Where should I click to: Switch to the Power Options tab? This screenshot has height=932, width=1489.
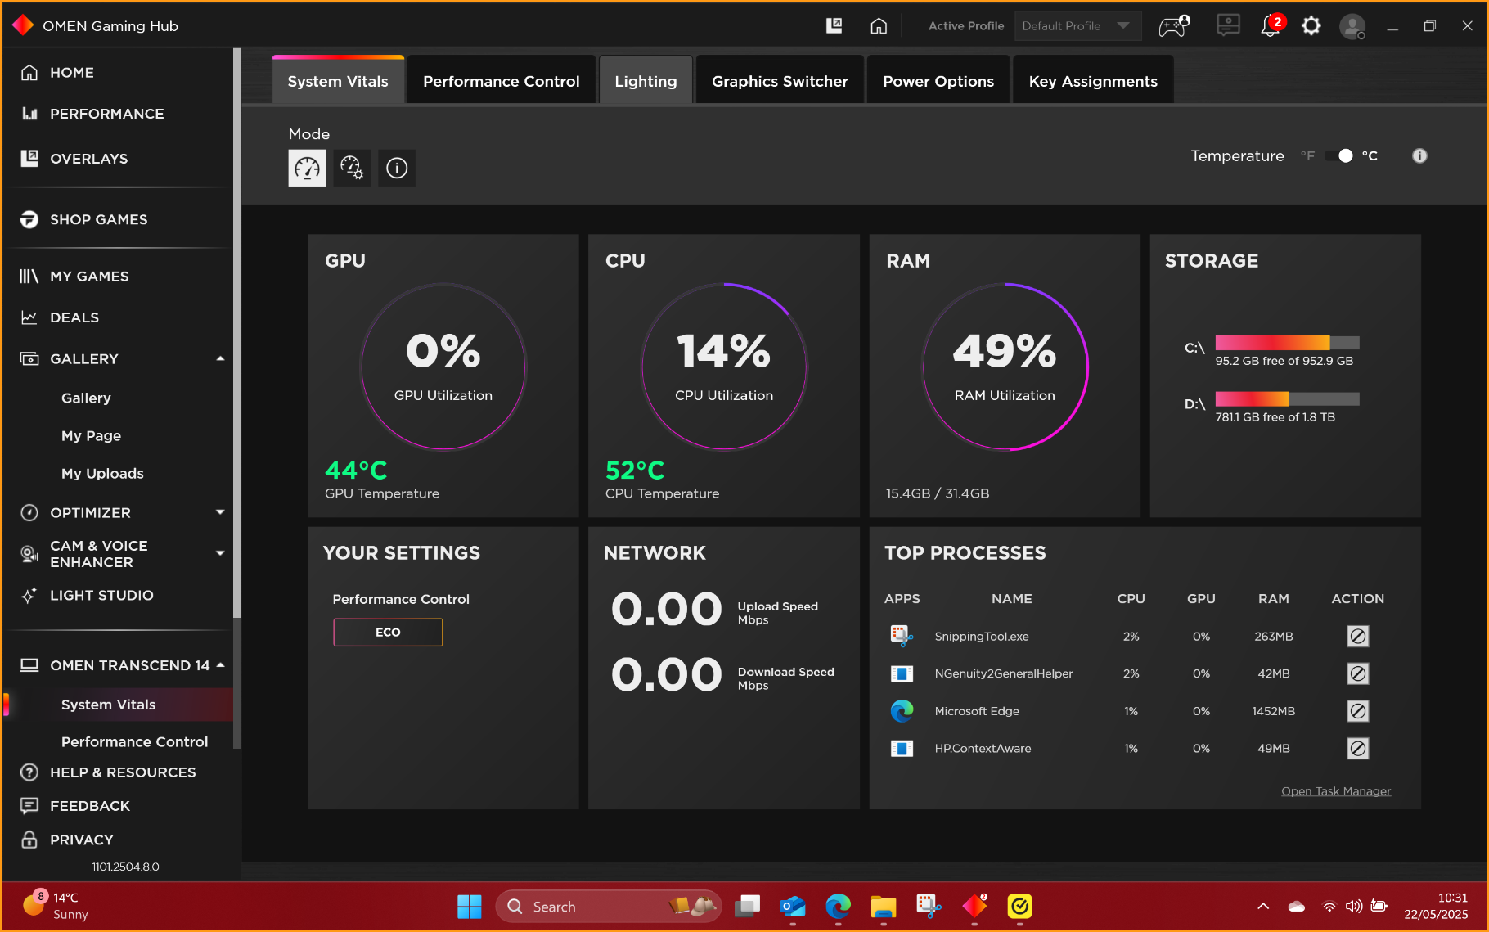938,81
